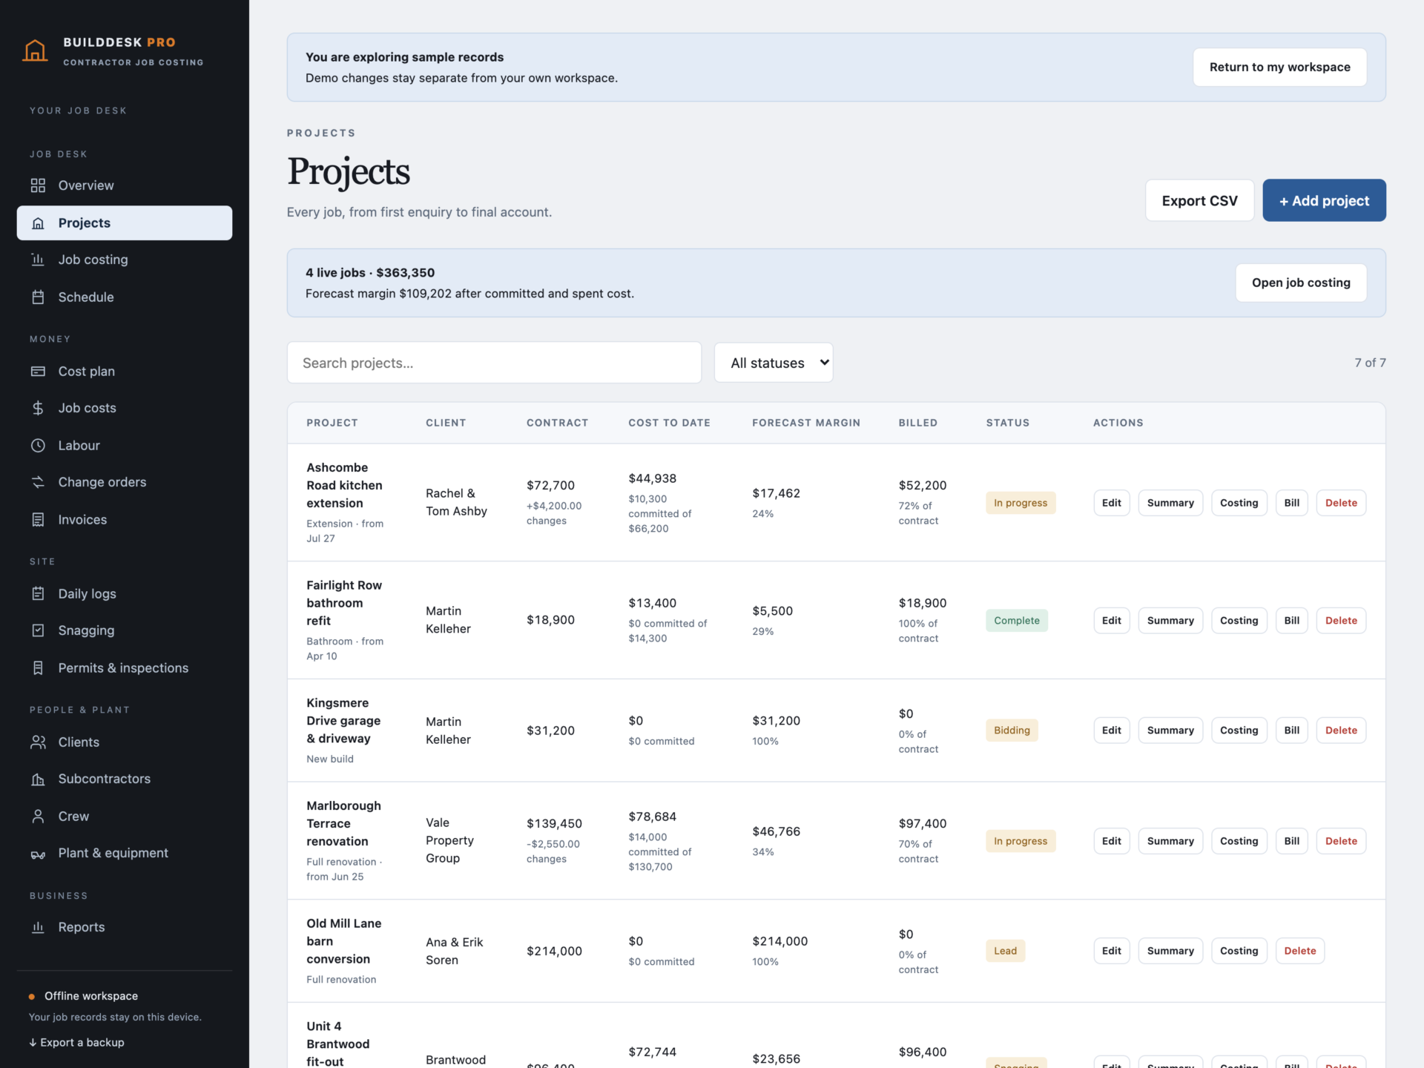
Task: Open Job costing via its chart icon
Action: point(38,260)
